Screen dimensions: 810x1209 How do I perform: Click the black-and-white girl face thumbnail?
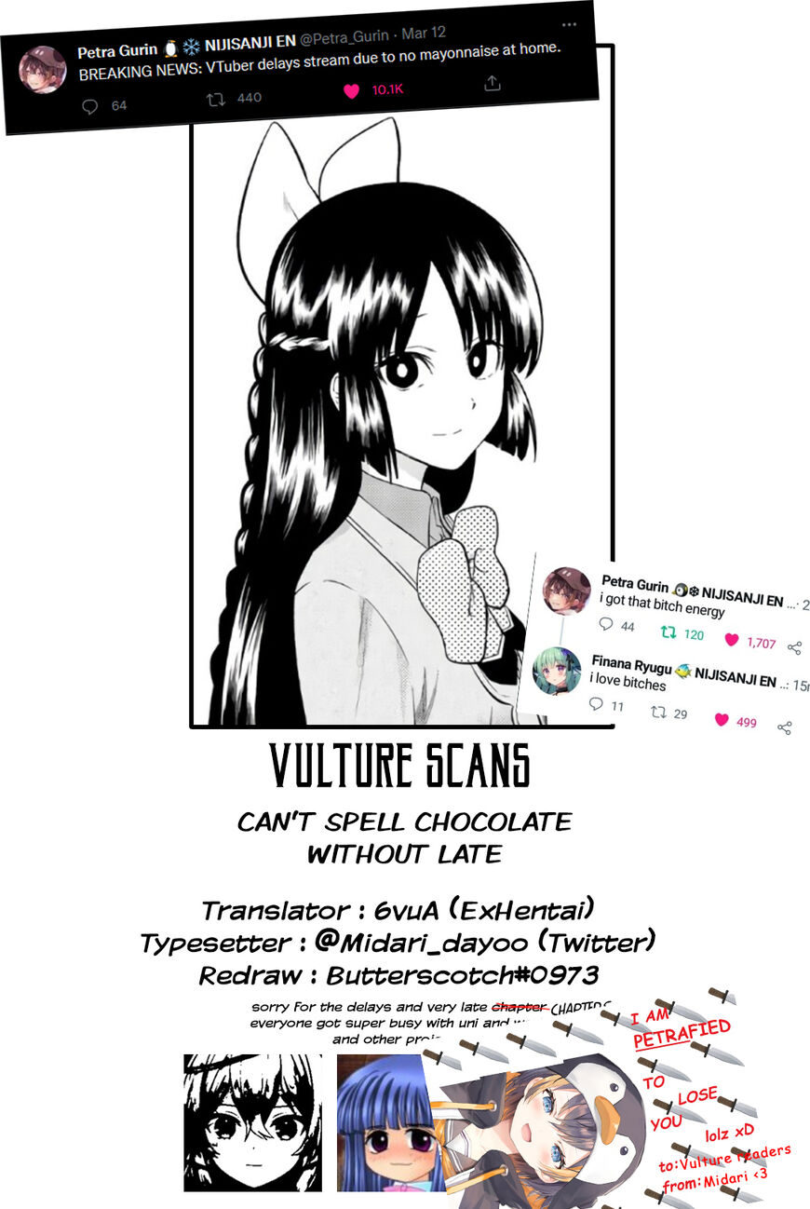[x=253, y=1122]
